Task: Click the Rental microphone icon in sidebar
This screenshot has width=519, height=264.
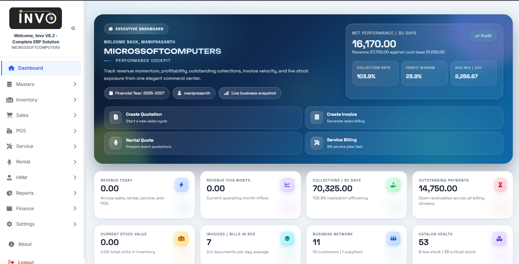Action: [9, 162]
